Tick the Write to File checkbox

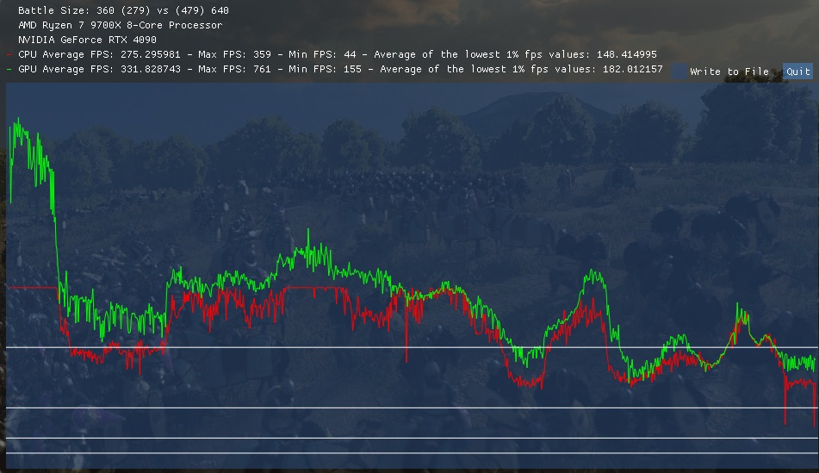point(679,72)
